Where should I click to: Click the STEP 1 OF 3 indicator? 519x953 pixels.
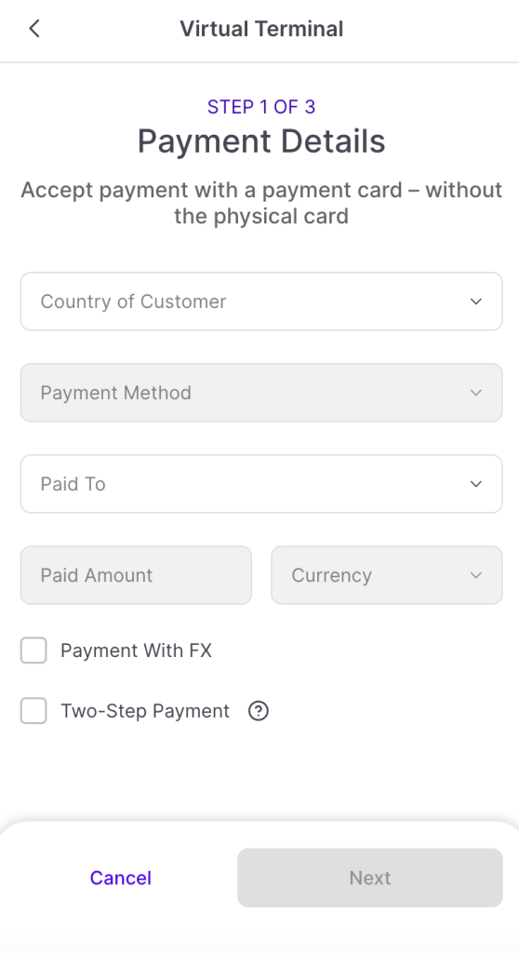click(x=261, y=107)
